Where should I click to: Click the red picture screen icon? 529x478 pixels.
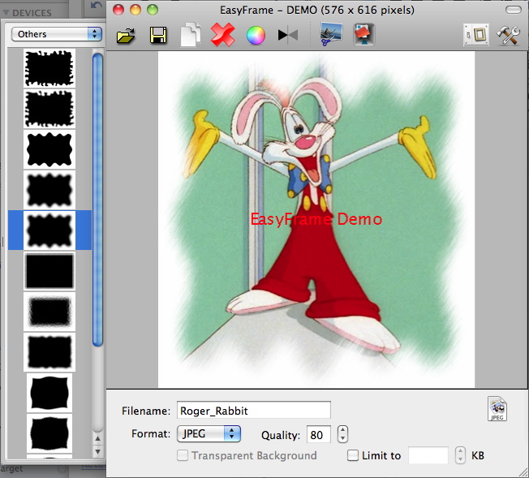[x=363, y=34]
